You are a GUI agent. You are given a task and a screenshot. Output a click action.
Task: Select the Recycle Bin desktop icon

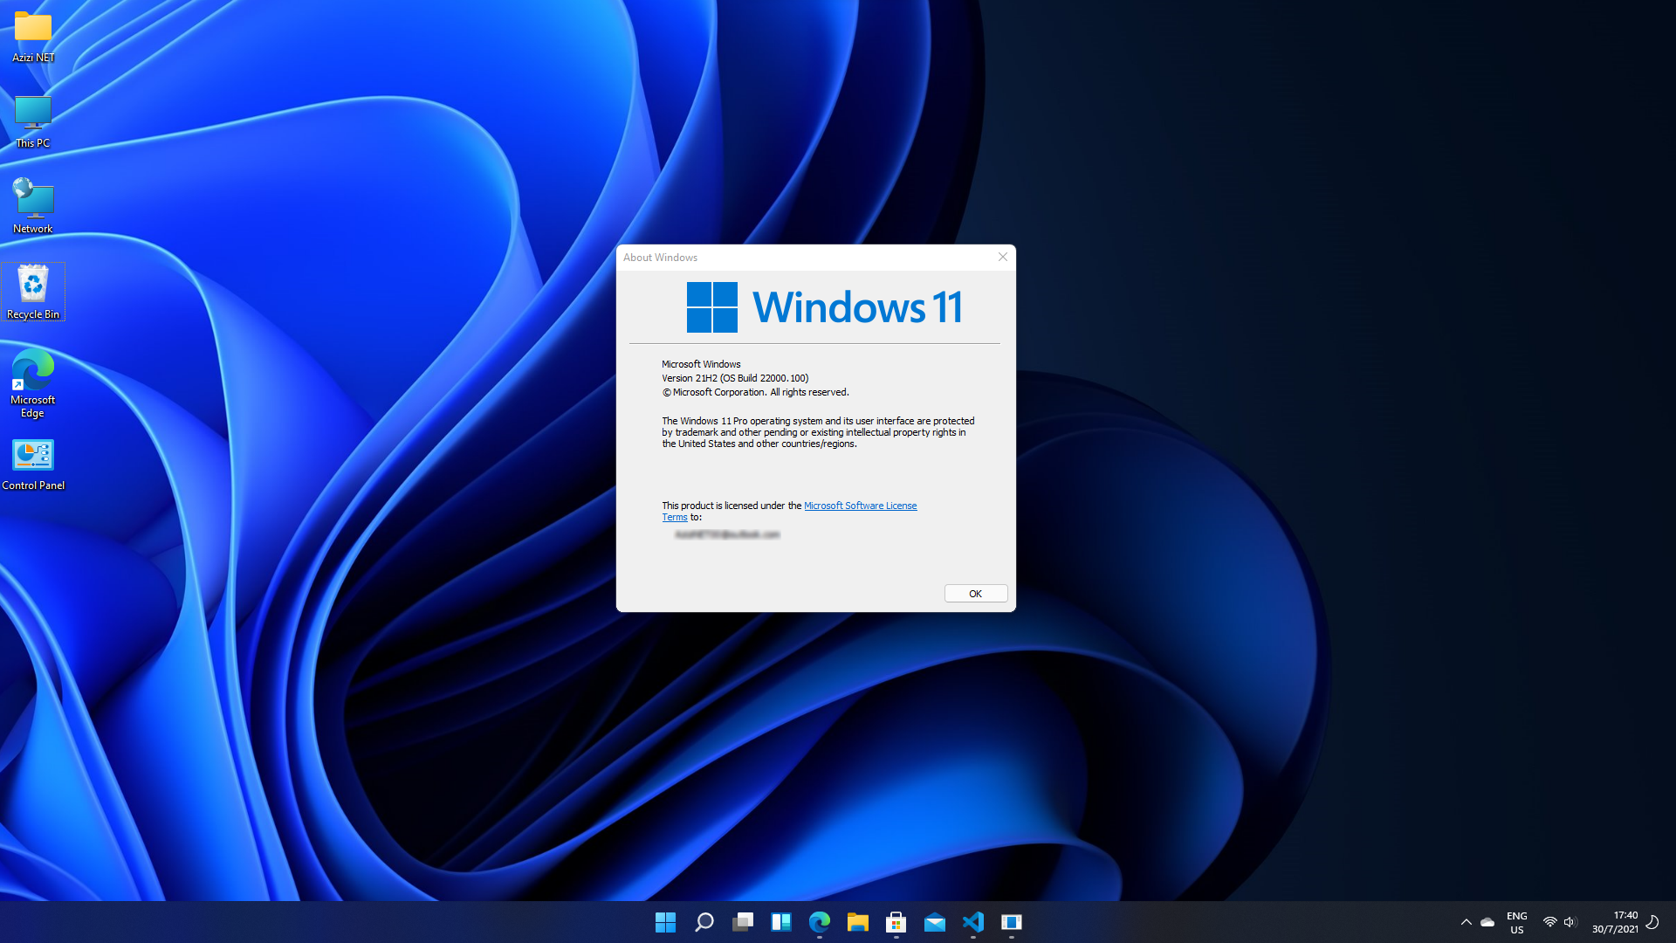(33, 292)
